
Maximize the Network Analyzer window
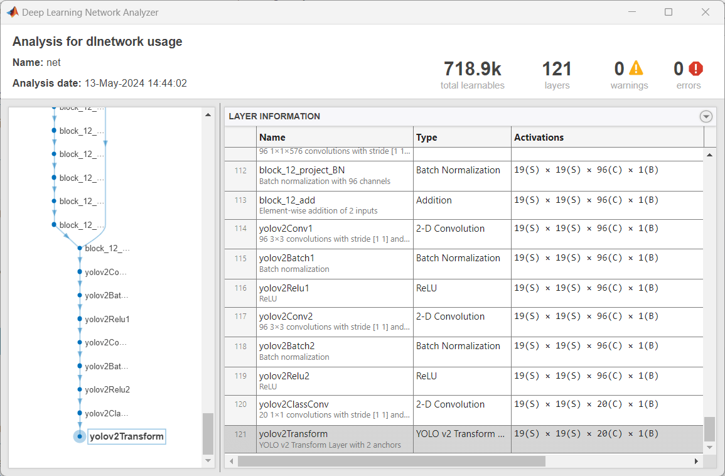coord(669,12)
